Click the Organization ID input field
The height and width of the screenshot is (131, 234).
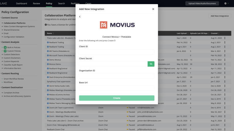(117, 76)
